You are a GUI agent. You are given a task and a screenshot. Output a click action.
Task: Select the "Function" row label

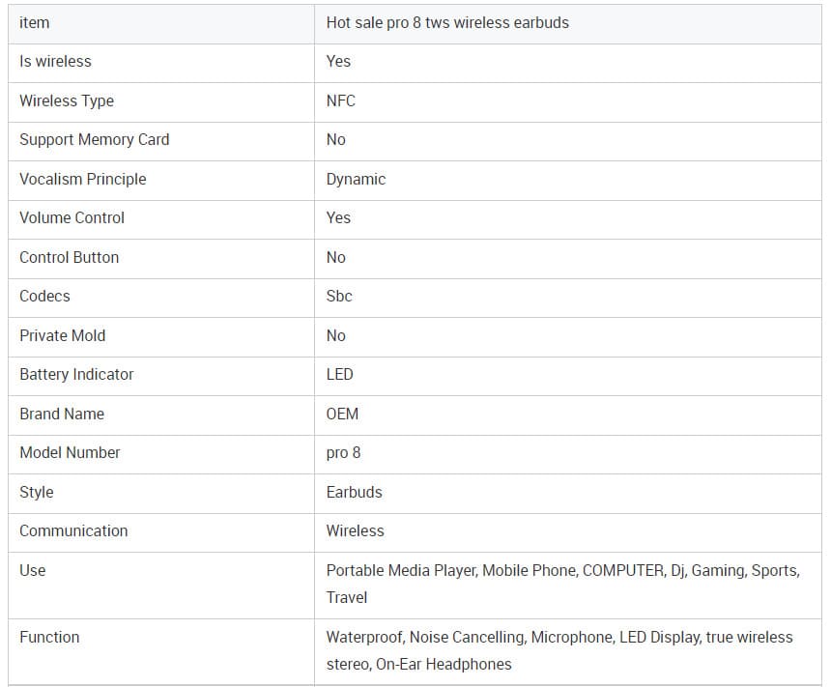coord(49,637)
